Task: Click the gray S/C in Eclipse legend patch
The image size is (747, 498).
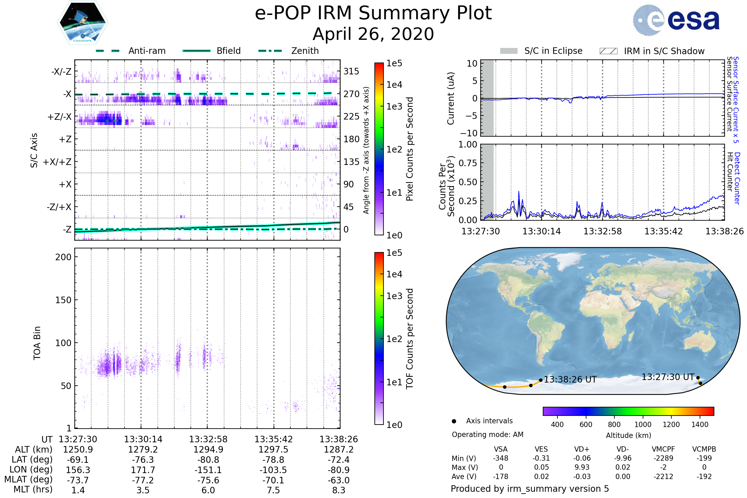Action: (509, 51)
